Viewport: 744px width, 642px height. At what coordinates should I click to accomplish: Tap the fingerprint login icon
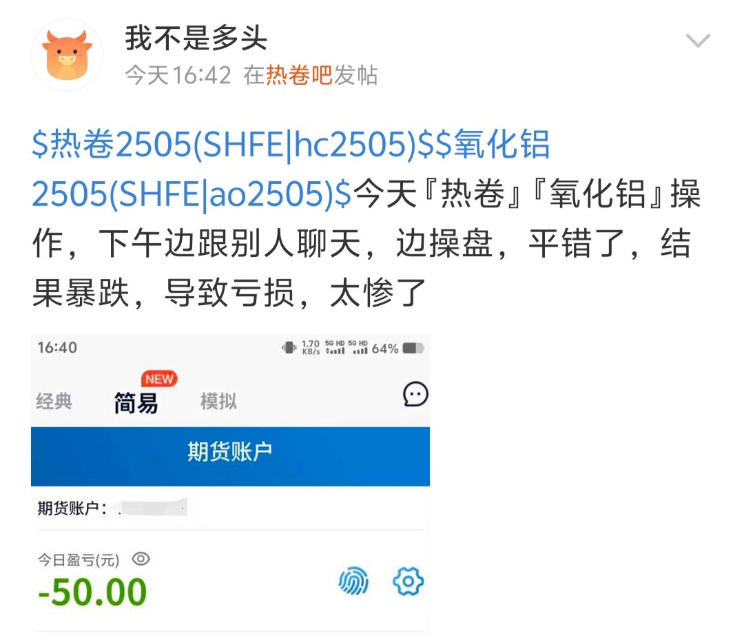point(353,581)
